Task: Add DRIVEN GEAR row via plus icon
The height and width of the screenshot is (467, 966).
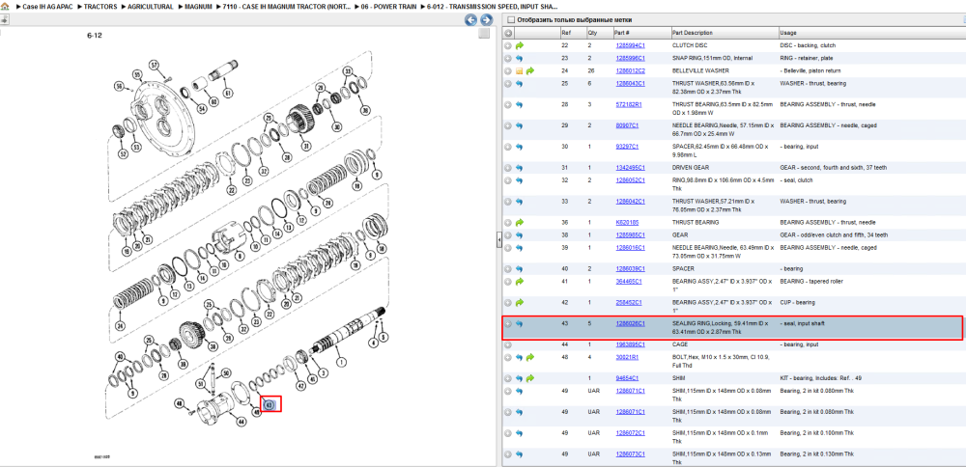Action: (508, 167)
